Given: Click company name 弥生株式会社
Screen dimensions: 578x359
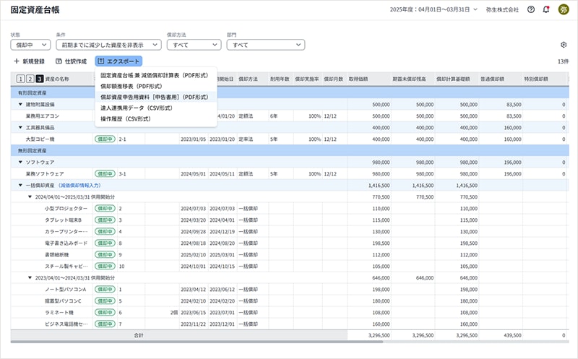Looking at the screenshot, I should (x=502, y=9).
